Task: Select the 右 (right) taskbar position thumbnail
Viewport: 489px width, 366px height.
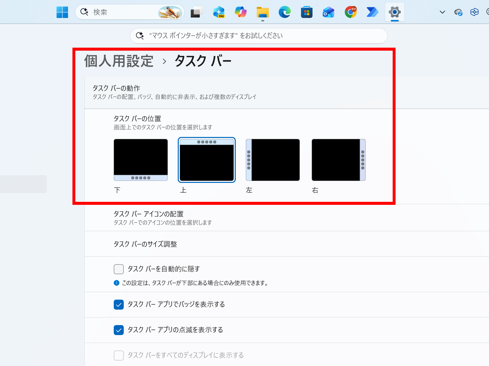Action: 339,160
